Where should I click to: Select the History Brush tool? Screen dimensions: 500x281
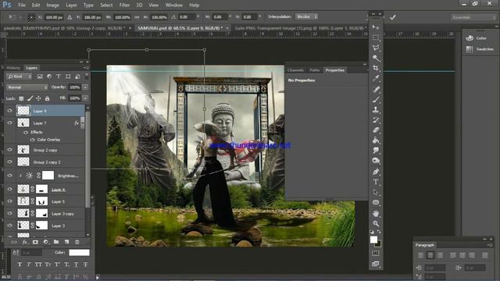tap(376, 120)
